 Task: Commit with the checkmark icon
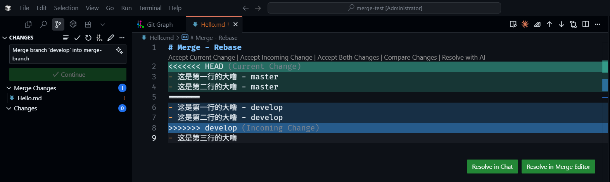click(77, 38)
